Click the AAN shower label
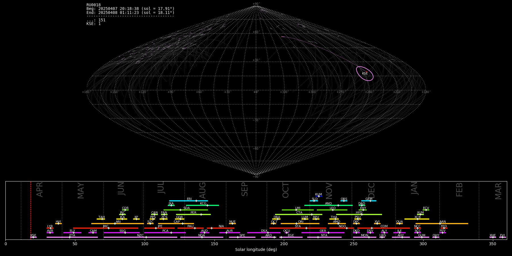 click(x=443, y=222)
